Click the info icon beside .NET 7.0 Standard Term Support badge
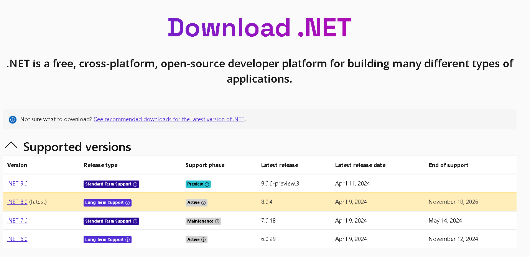The image size is (530, 257). coord(135,221)
